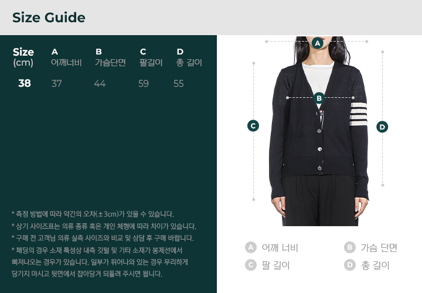422x293 pixels.
Task: Click the shoulder width value 37
Action: (56, 83)
